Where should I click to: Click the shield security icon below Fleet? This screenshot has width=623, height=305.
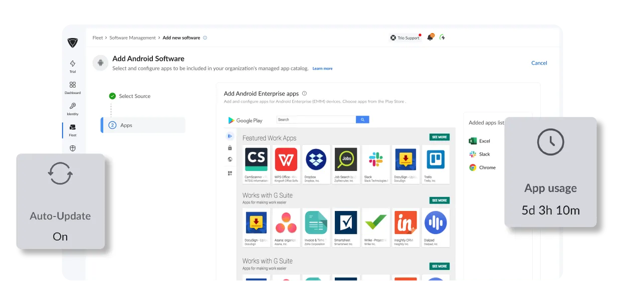[73, 148]
